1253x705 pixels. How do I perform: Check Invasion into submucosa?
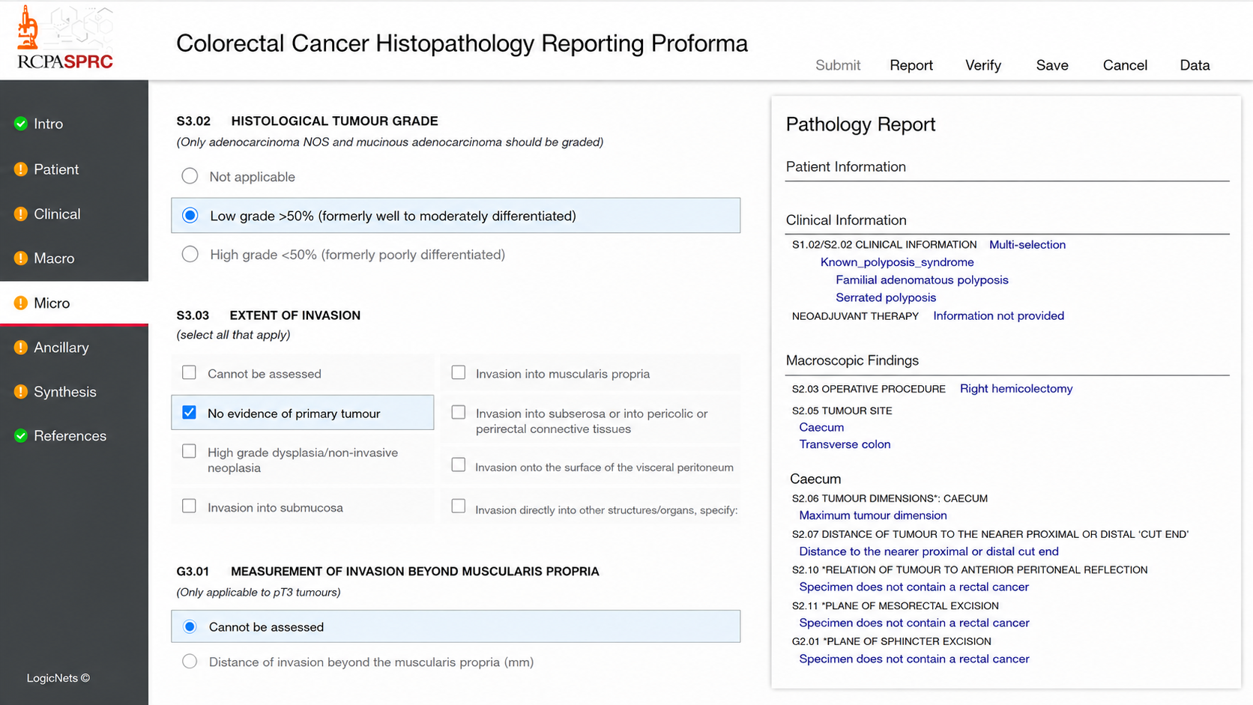(189, 506)
